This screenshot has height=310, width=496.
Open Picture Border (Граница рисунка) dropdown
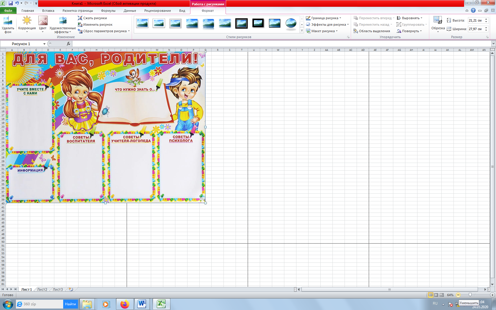(324, 18)
